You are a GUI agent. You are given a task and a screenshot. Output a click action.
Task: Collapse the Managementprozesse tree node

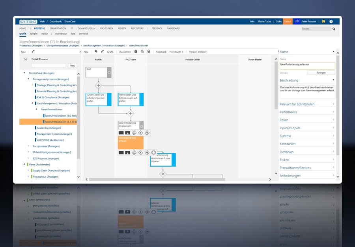[x=28, y=79]
